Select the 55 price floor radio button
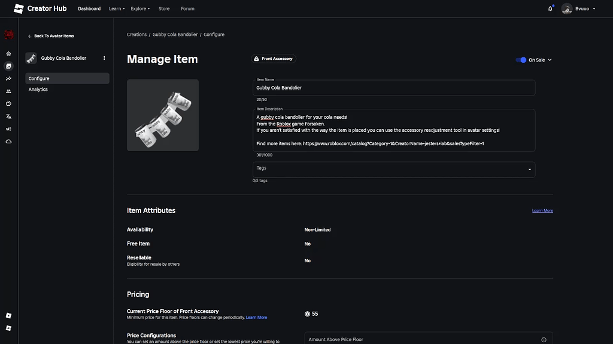This screenshot has height=344, width=613. 306,314
